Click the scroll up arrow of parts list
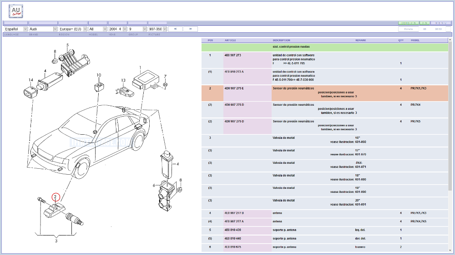 (450, 40)
